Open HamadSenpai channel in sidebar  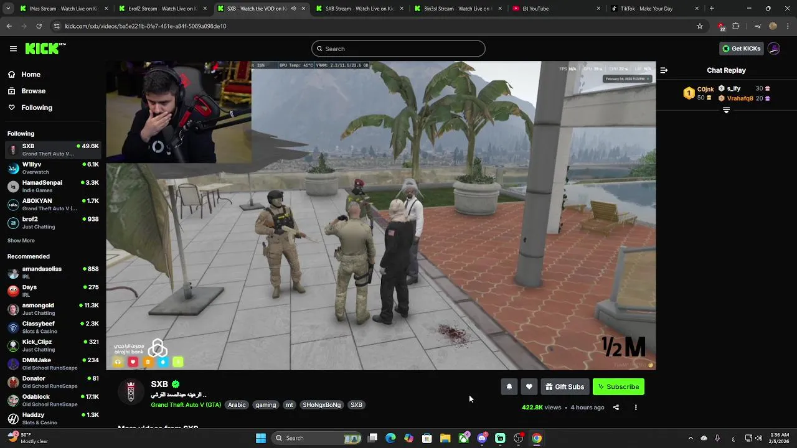click(53, 186)
